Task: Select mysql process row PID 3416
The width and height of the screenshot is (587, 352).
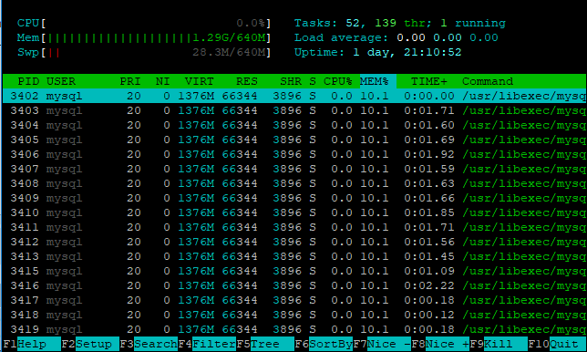Action: [294, 285]
